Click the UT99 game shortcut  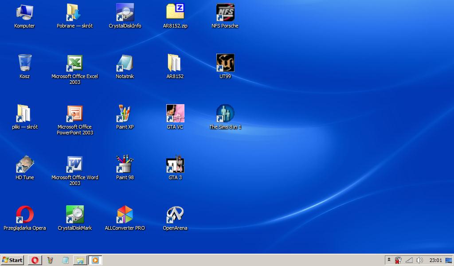225,66
